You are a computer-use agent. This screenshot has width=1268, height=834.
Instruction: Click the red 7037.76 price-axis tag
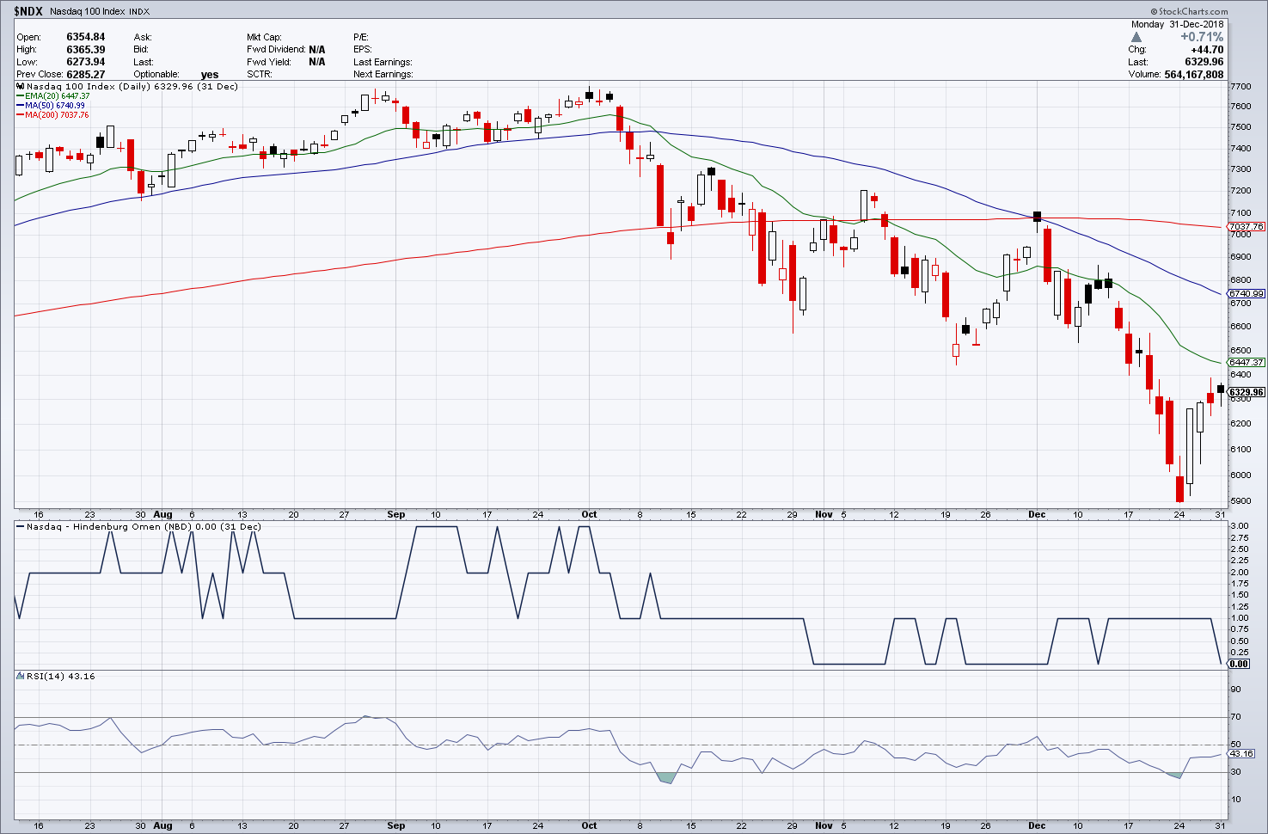[1246, 227]
